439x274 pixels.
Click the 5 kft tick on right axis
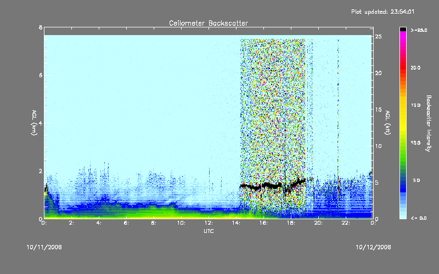[x=376, y=182]
